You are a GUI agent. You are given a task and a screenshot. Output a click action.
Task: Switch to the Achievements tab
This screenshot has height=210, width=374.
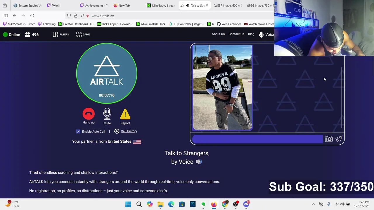[94, 6]
